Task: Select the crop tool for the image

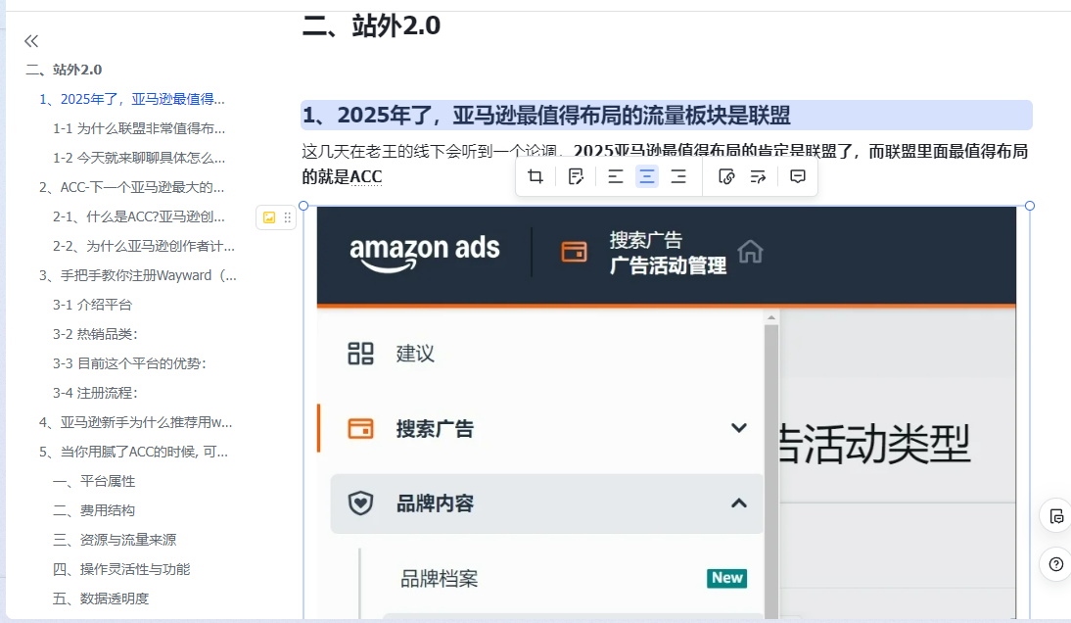Action: (x=535, y=176)
